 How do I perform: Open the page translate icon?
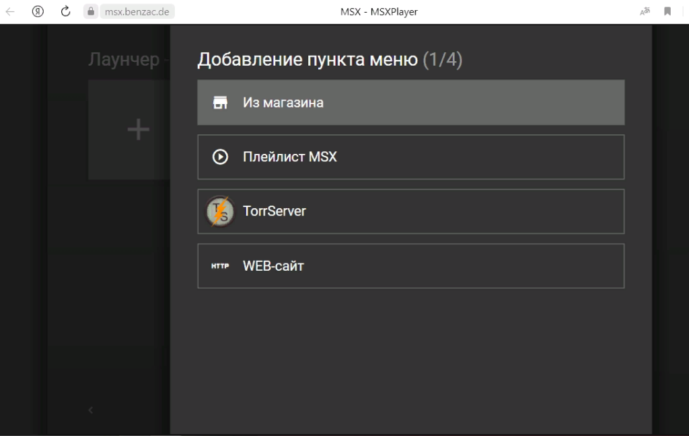pos(645,11)
